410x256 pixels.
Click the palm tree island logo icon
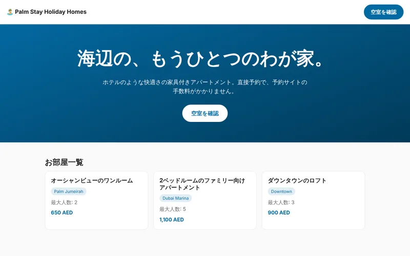pyautogui.click(x=10, y=12)
